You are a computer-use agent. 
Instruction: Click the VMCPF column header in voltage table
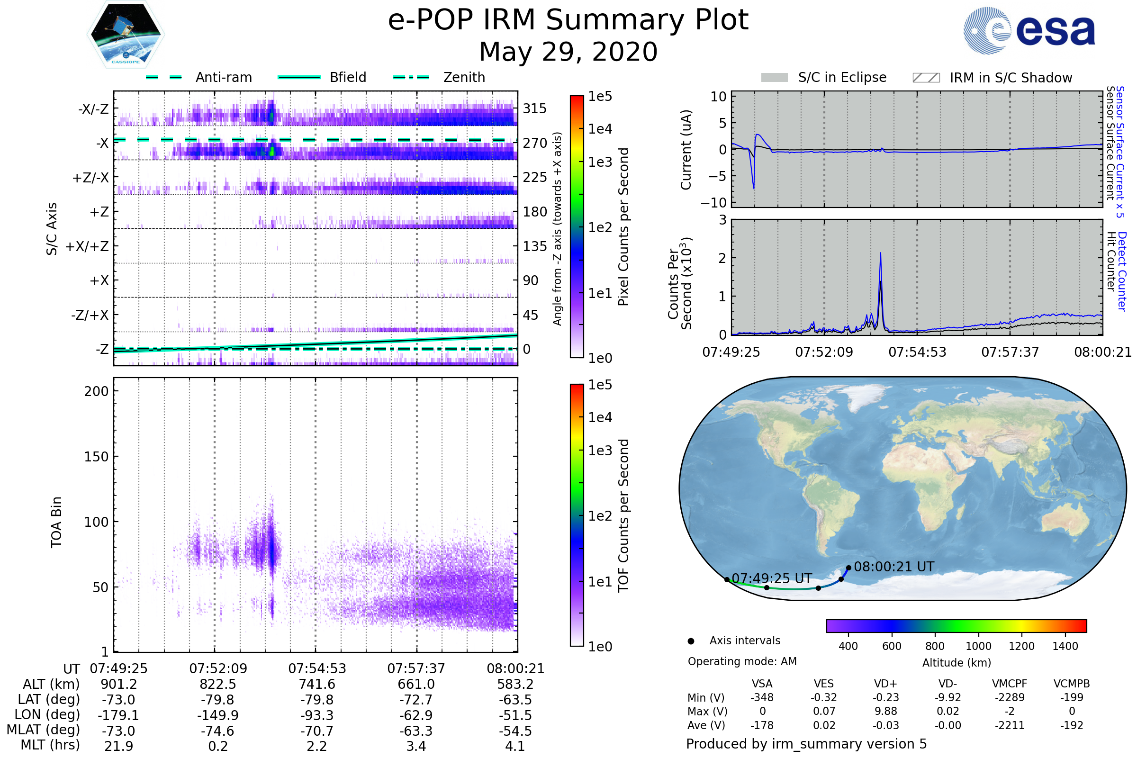click(1010, 684)
